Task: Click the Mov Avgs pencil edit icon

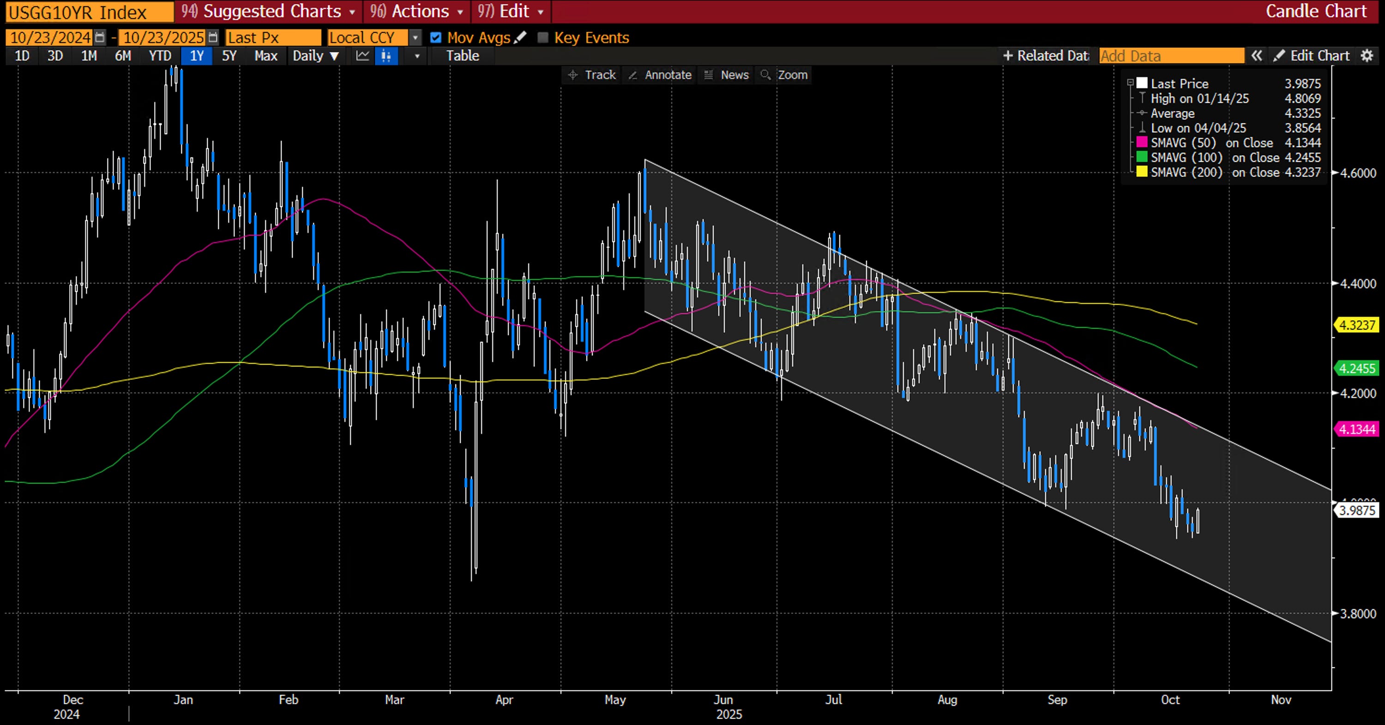Action: click(520, 37)
